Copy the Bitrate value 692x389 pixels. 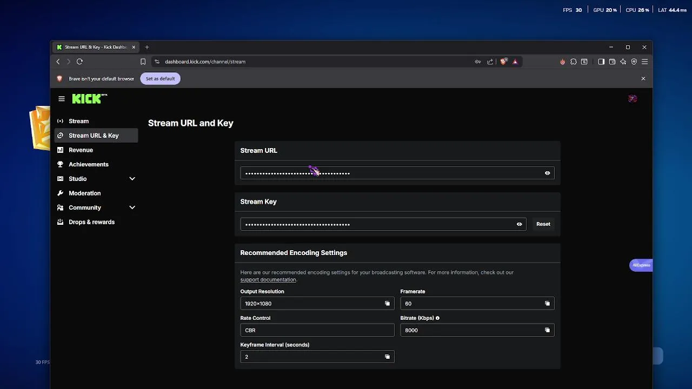[547, 330]
